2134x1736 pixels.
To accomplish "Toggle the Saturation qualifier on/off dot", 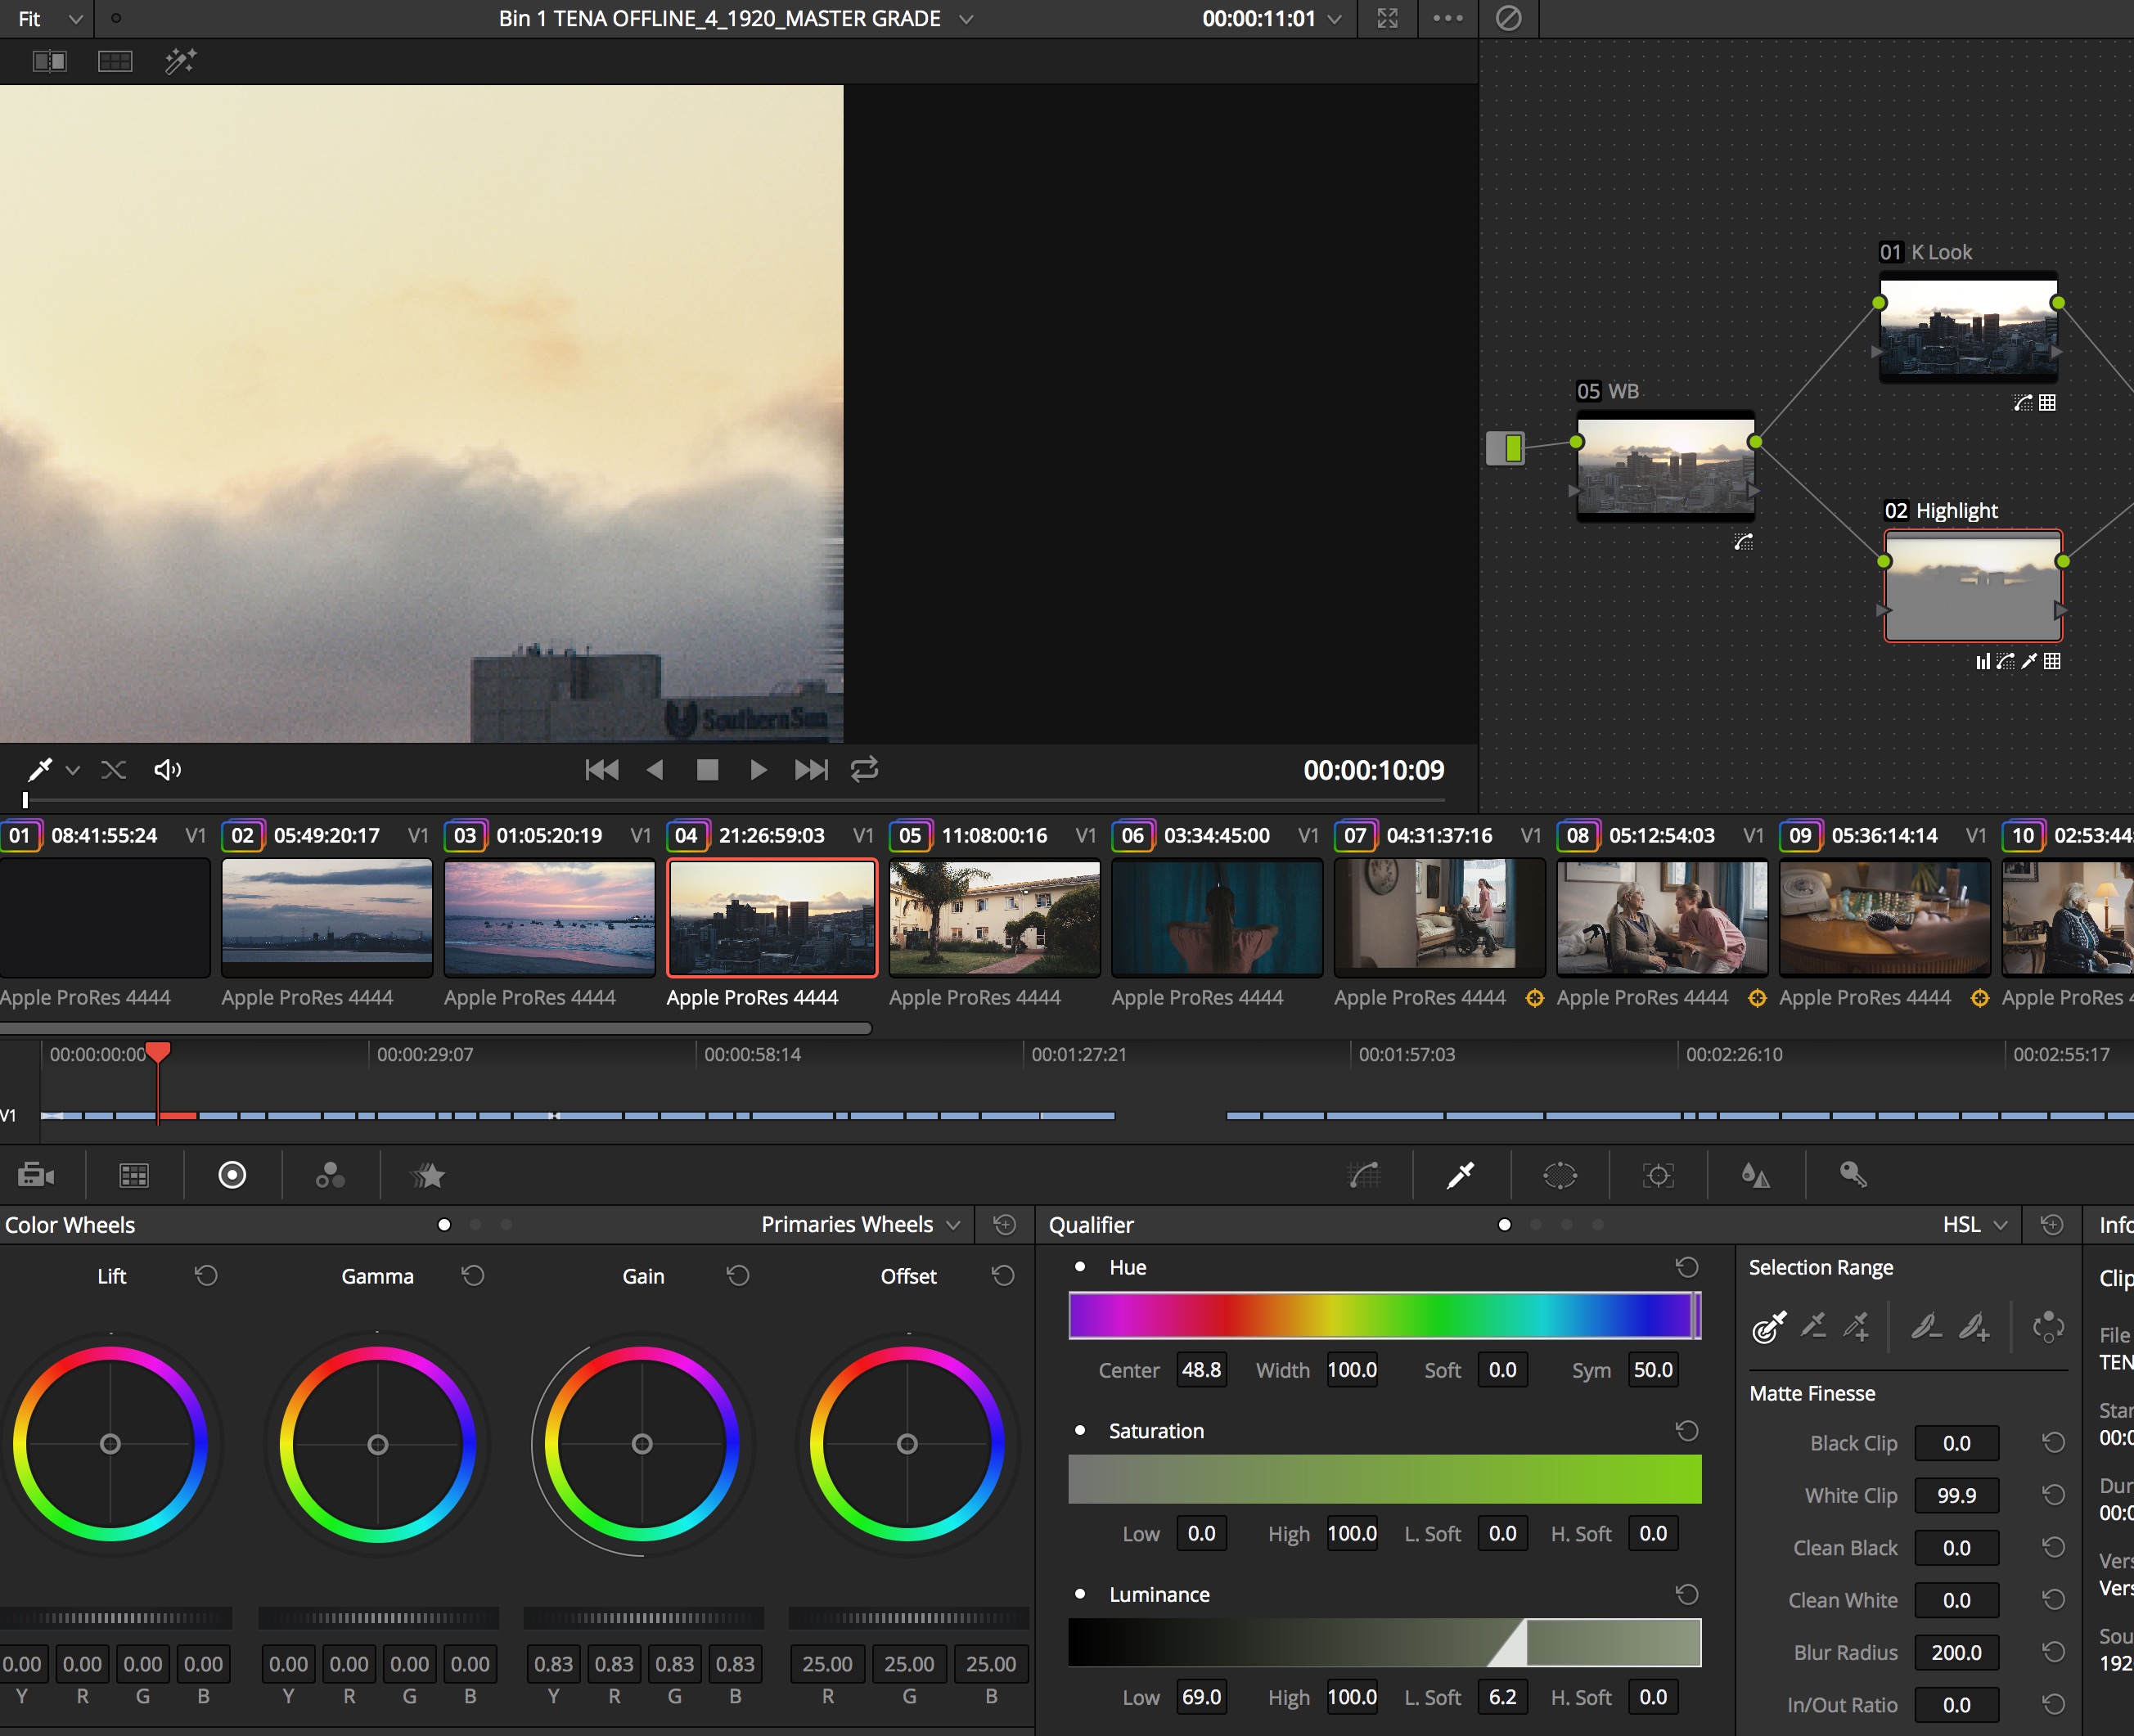I will click(x=1080, y=1431).
